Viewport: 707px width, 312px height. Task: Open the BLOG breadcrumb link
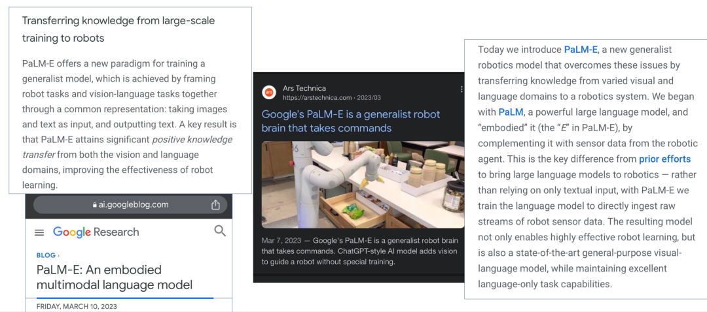(46, 255)
